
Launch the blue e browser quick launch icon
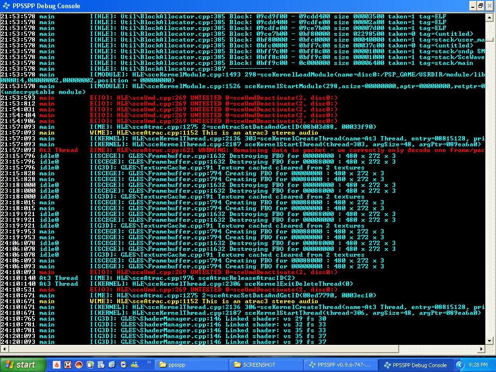[112, 365]
